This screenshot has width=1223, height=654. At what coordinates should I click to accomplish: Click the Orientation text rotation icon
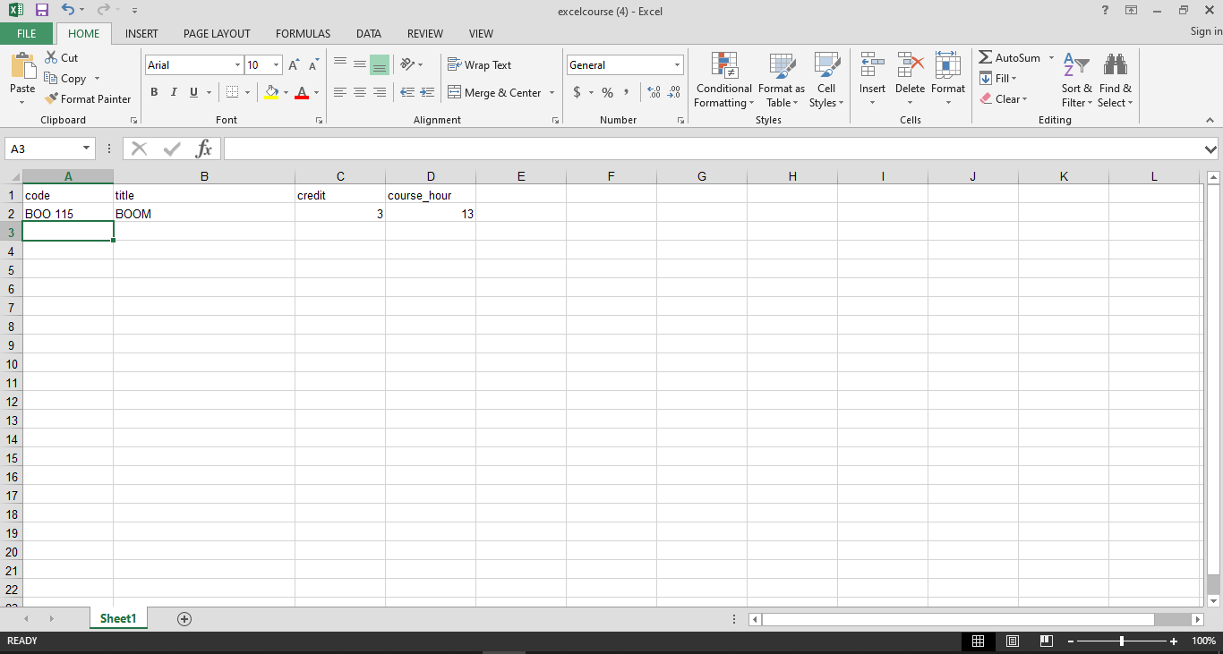(x=407, y=64)
